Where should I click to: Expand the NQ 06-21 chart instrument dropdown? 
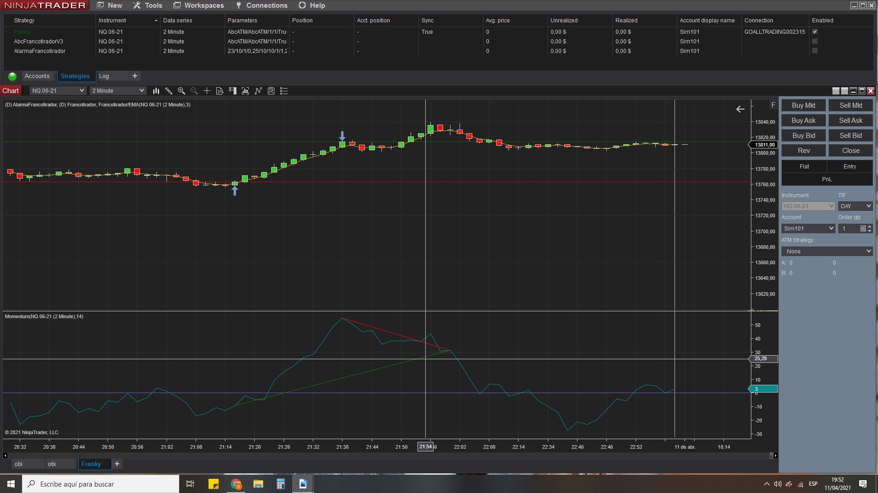[58, 91]
